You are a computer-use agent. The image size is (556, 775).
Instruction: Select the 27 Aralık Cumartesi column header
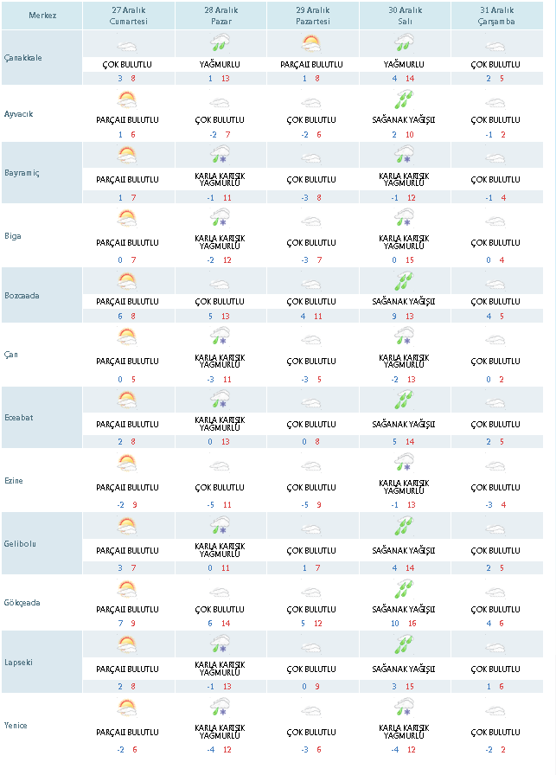tap(128, 16)
